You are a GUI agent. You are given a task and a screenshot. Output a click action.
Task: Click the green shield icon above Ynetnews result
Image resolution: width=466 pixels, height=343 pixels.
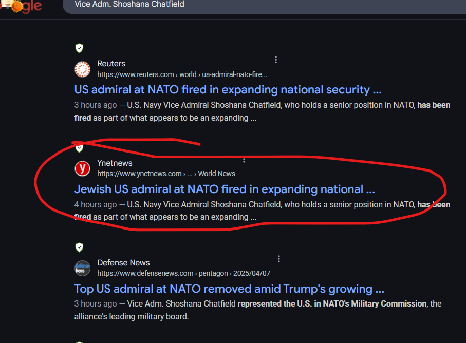[79, 148]
